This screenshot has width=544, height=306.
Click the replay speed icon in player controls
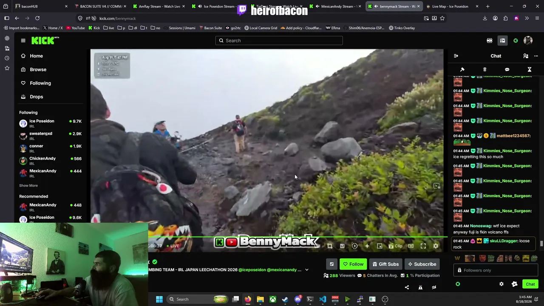(354, 246)
